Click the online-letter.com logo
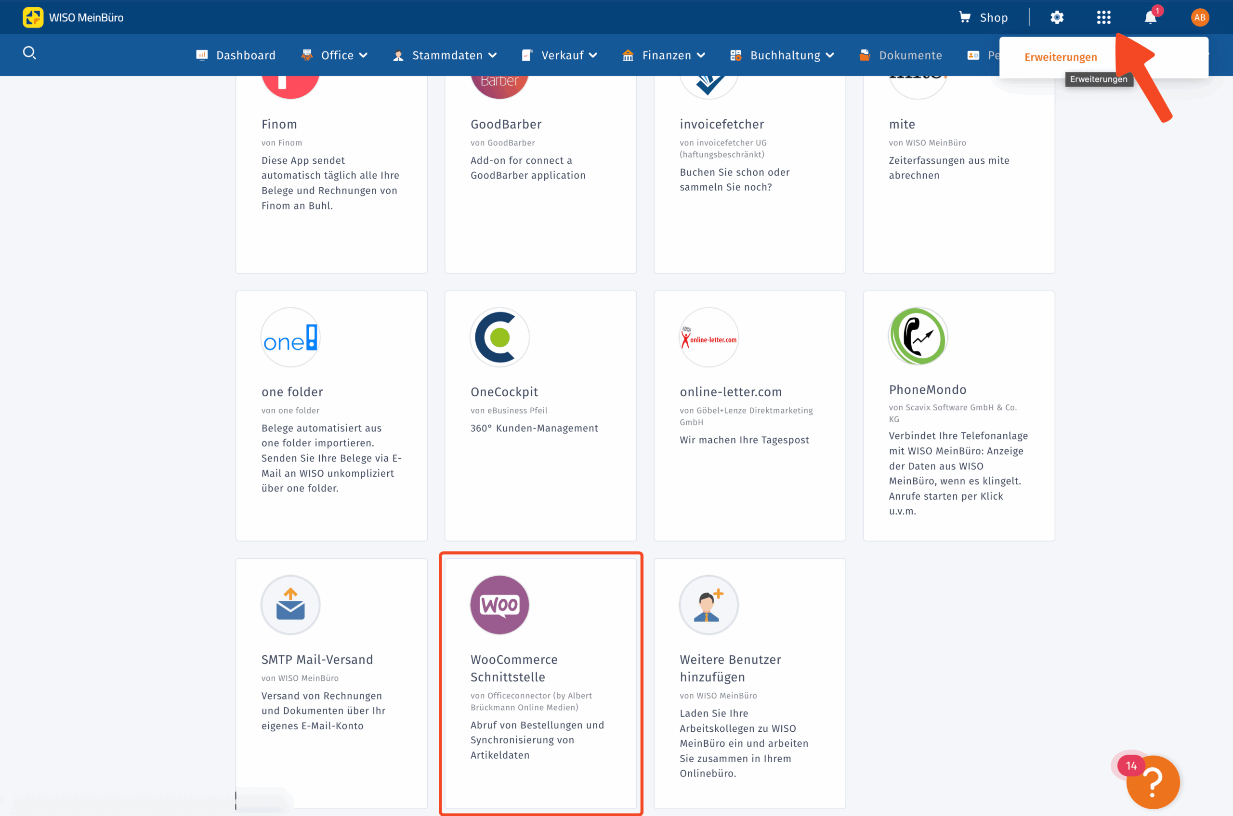 tap(708, 337)
